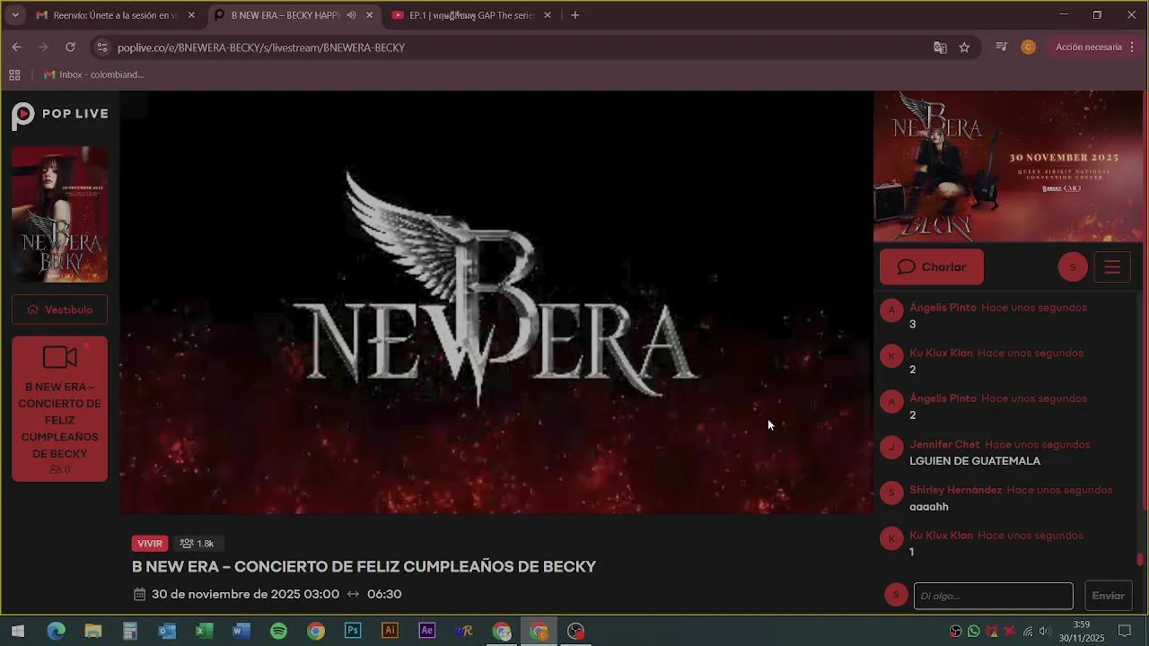1149x646 pixels.
Task: Open the Charlar chat button
Action: pos(932,267)
